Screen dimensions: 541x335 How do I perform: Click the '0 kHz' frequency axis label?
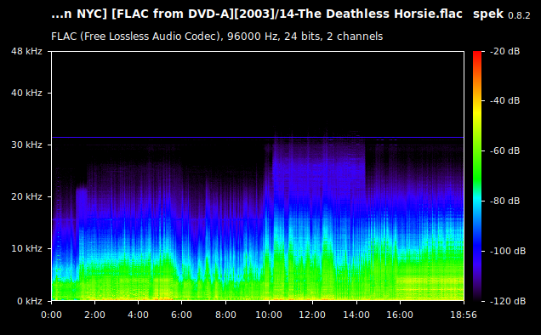30,301
